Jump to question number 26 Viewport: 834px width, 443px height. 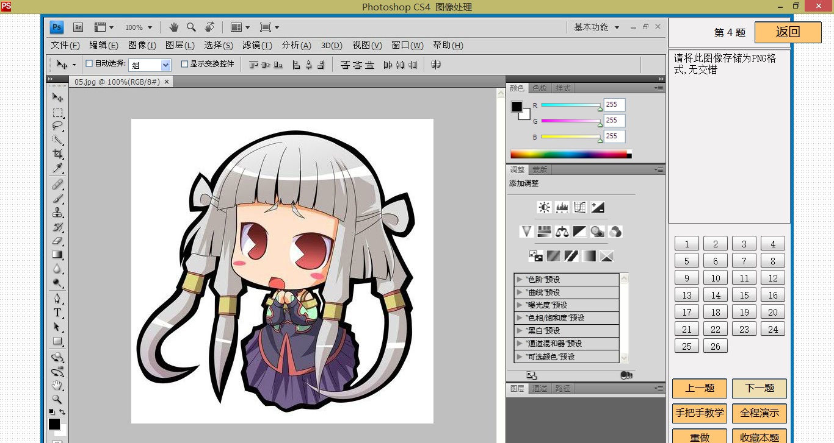pos(716,346)
